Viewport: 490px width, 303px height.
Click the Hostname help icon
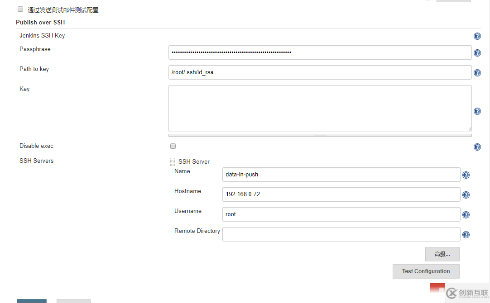tap(466, 195)
